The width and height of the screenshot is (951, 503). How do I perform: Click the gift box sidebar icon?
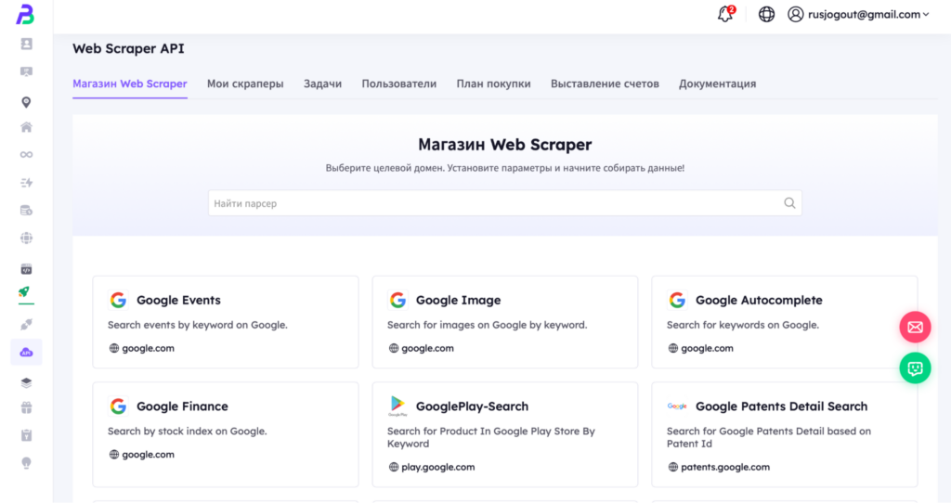[x=26, y=407]
